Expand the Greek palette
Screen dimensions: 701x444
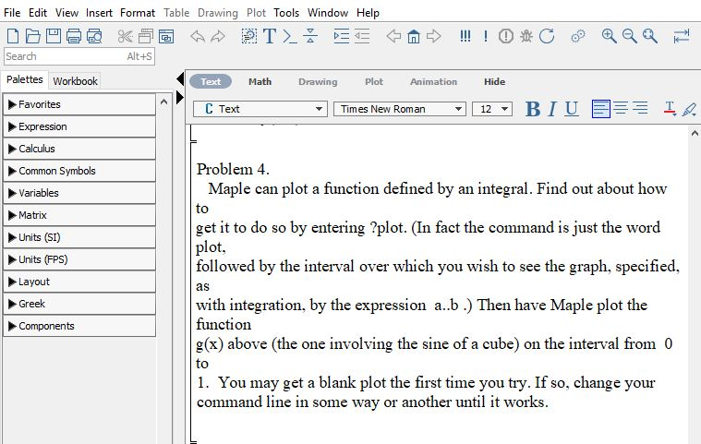(79, 304)
